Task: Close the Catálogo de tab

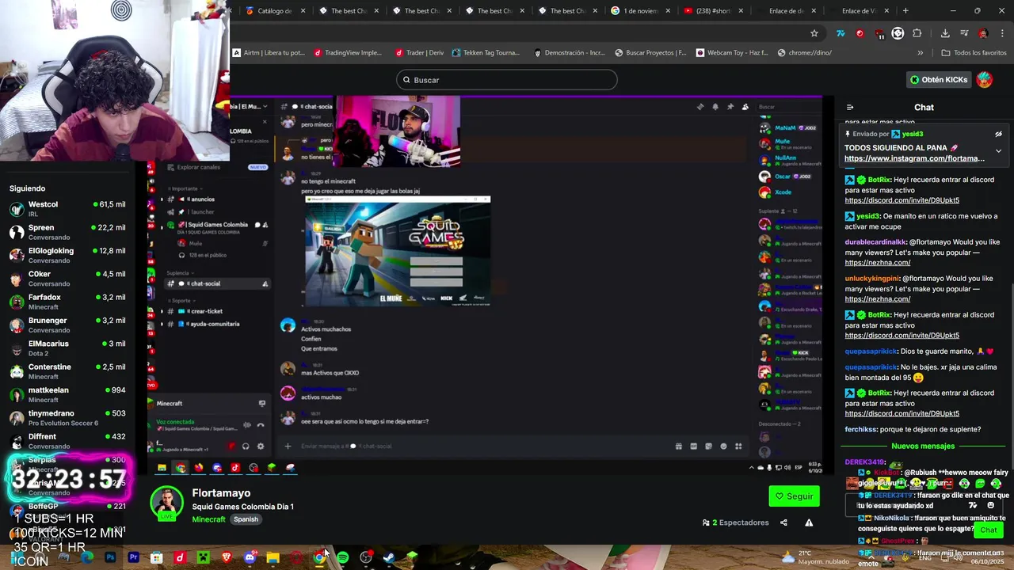Action: (303, 11)
